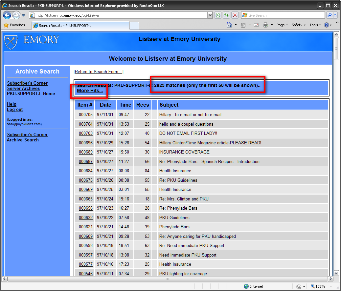The width and height of the screenshot is (341, 291).
Task: Click the Help link in sidebar
Action: (x=11, y=104)
